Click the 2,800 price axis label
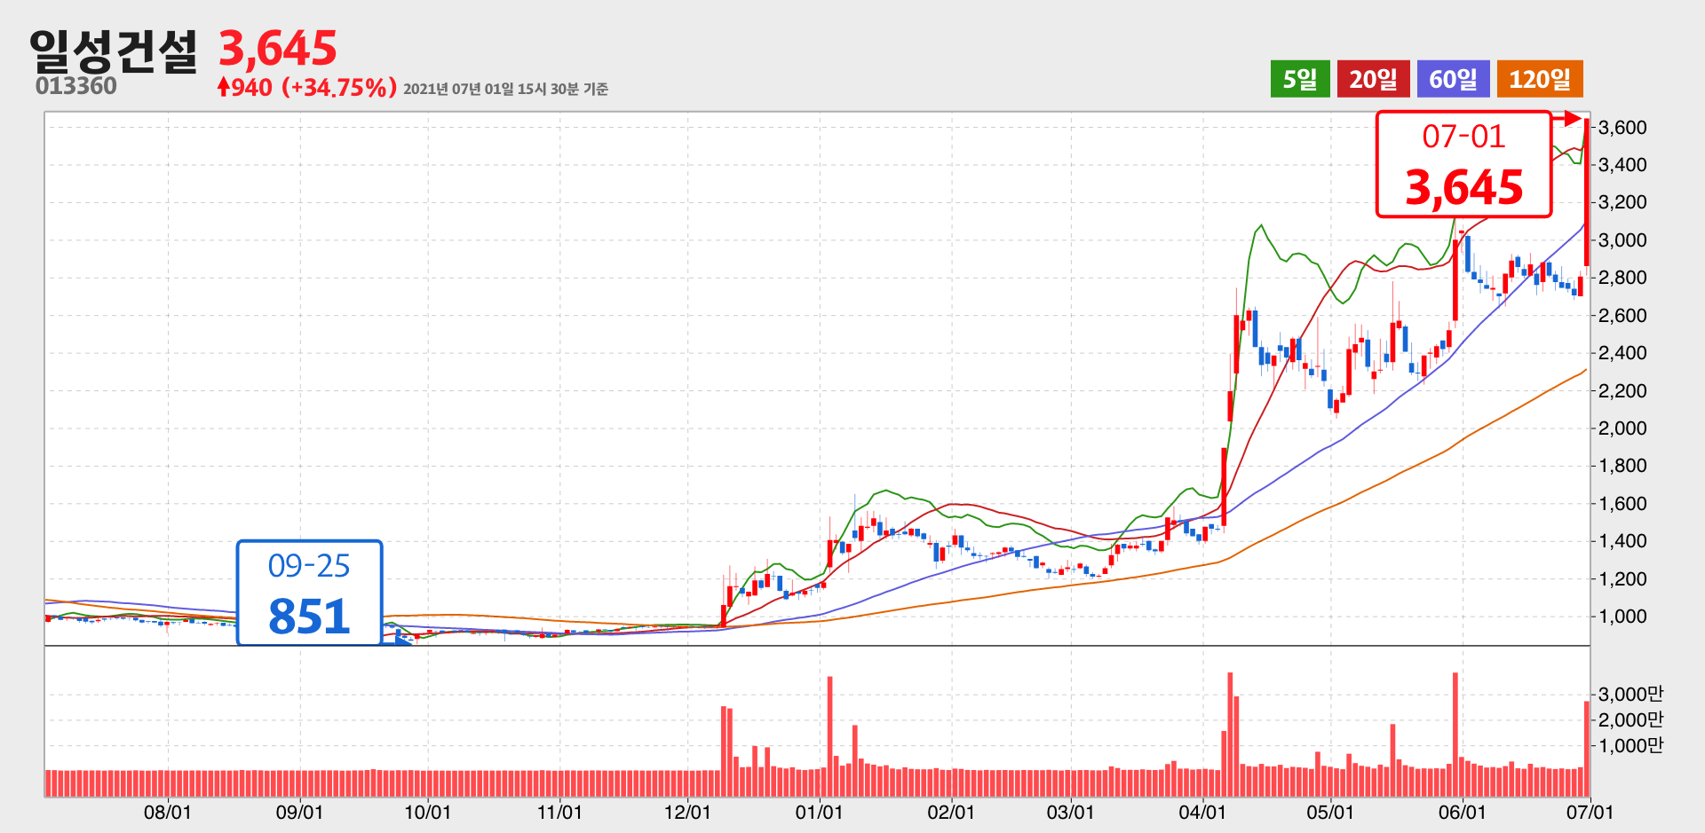Image resolution: width=1705 pixels, height=833 pixels. pyautogui.click(x=1622, y=277)
